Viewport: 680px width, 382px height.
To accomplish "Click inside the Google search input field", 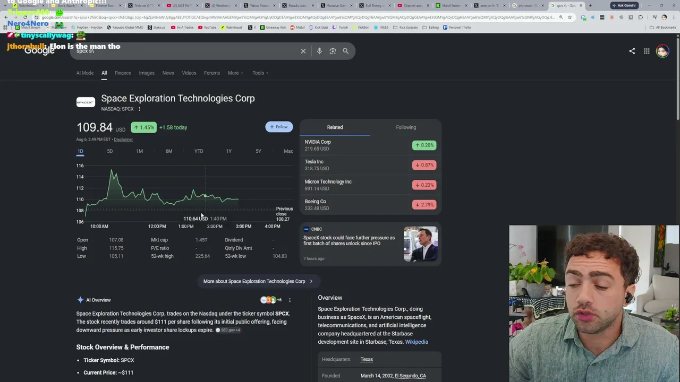I will click(x=186, y=51).
